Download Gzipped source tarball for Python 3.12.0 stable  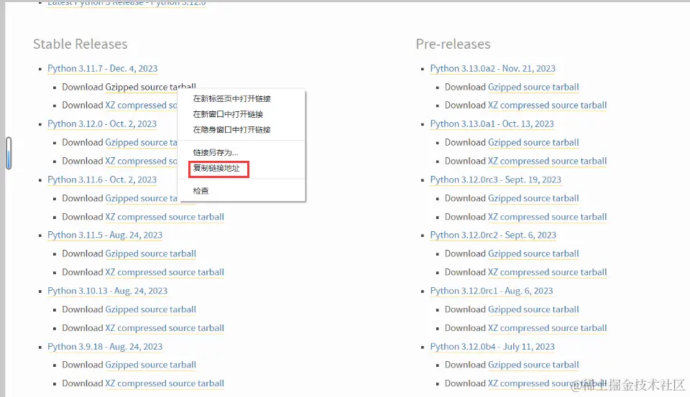(x=141, y=142)
